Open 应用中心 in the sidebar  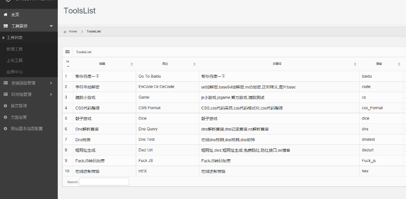(29, 72)
